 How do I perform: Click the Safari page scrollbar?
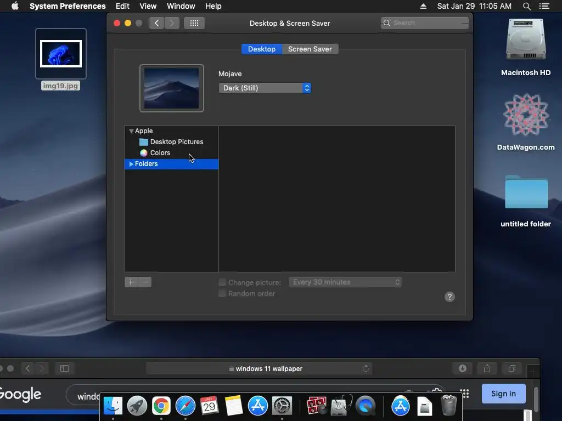click(536, 400)
